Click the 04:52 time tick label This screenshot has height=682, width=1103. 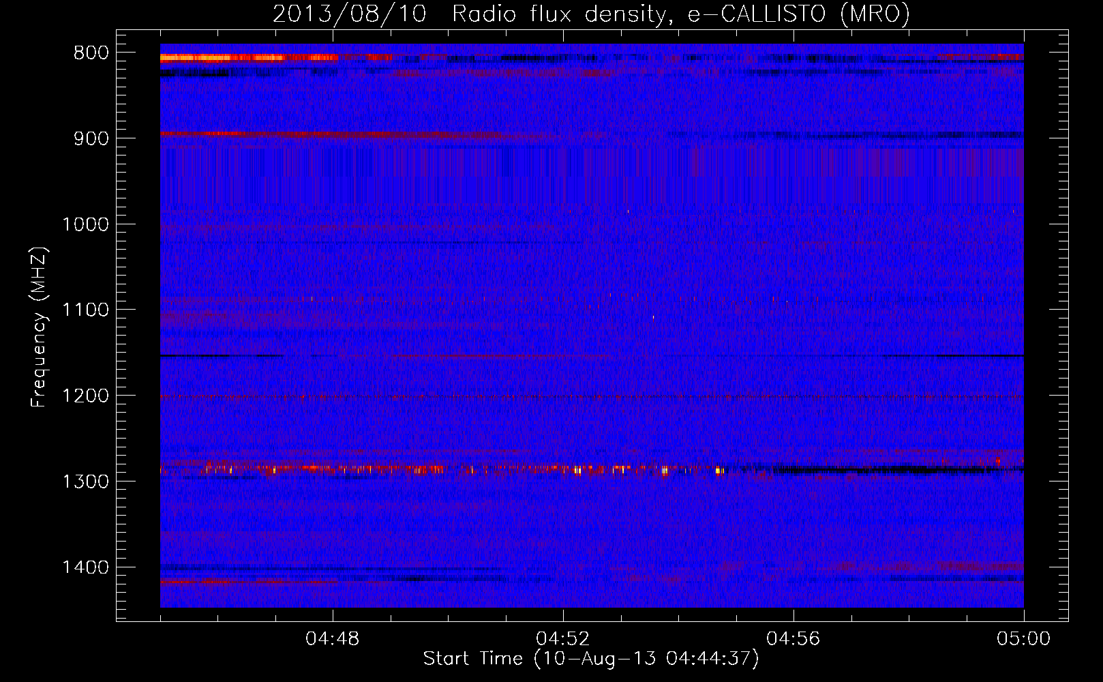pyautogui.click(x=563, y=639)
